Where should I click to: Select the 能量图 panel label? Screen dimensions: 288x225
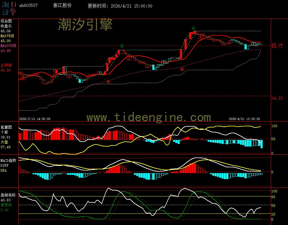pyautogui.click(x=6, y=127)
